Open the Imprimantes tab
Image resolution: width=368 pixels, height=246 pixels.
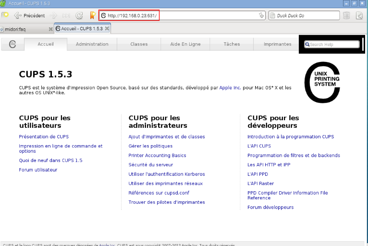pyautogui.click(x=277, y=44)
